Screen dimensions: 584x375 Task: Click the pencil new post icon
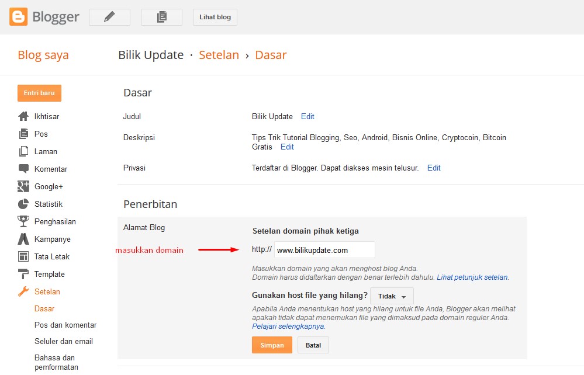tap(109, 17)
